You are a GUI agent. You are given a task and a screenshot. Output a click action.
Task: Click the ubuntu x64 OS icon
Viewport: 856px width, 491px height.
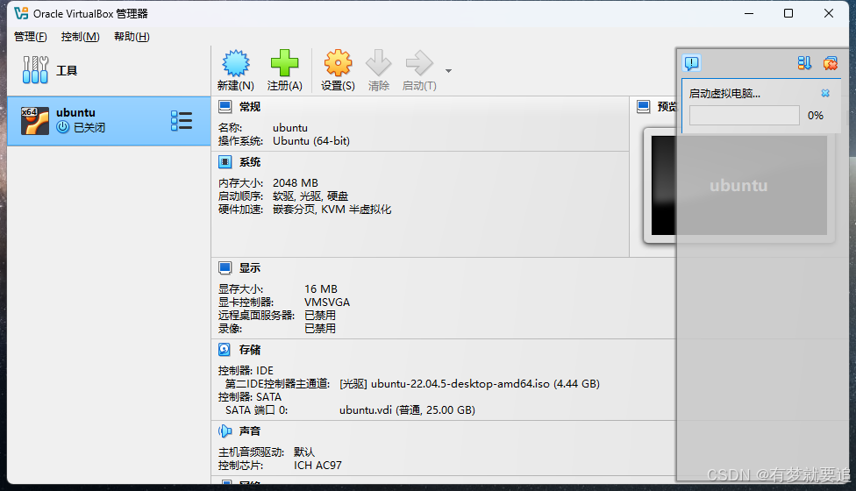(35, 121)
